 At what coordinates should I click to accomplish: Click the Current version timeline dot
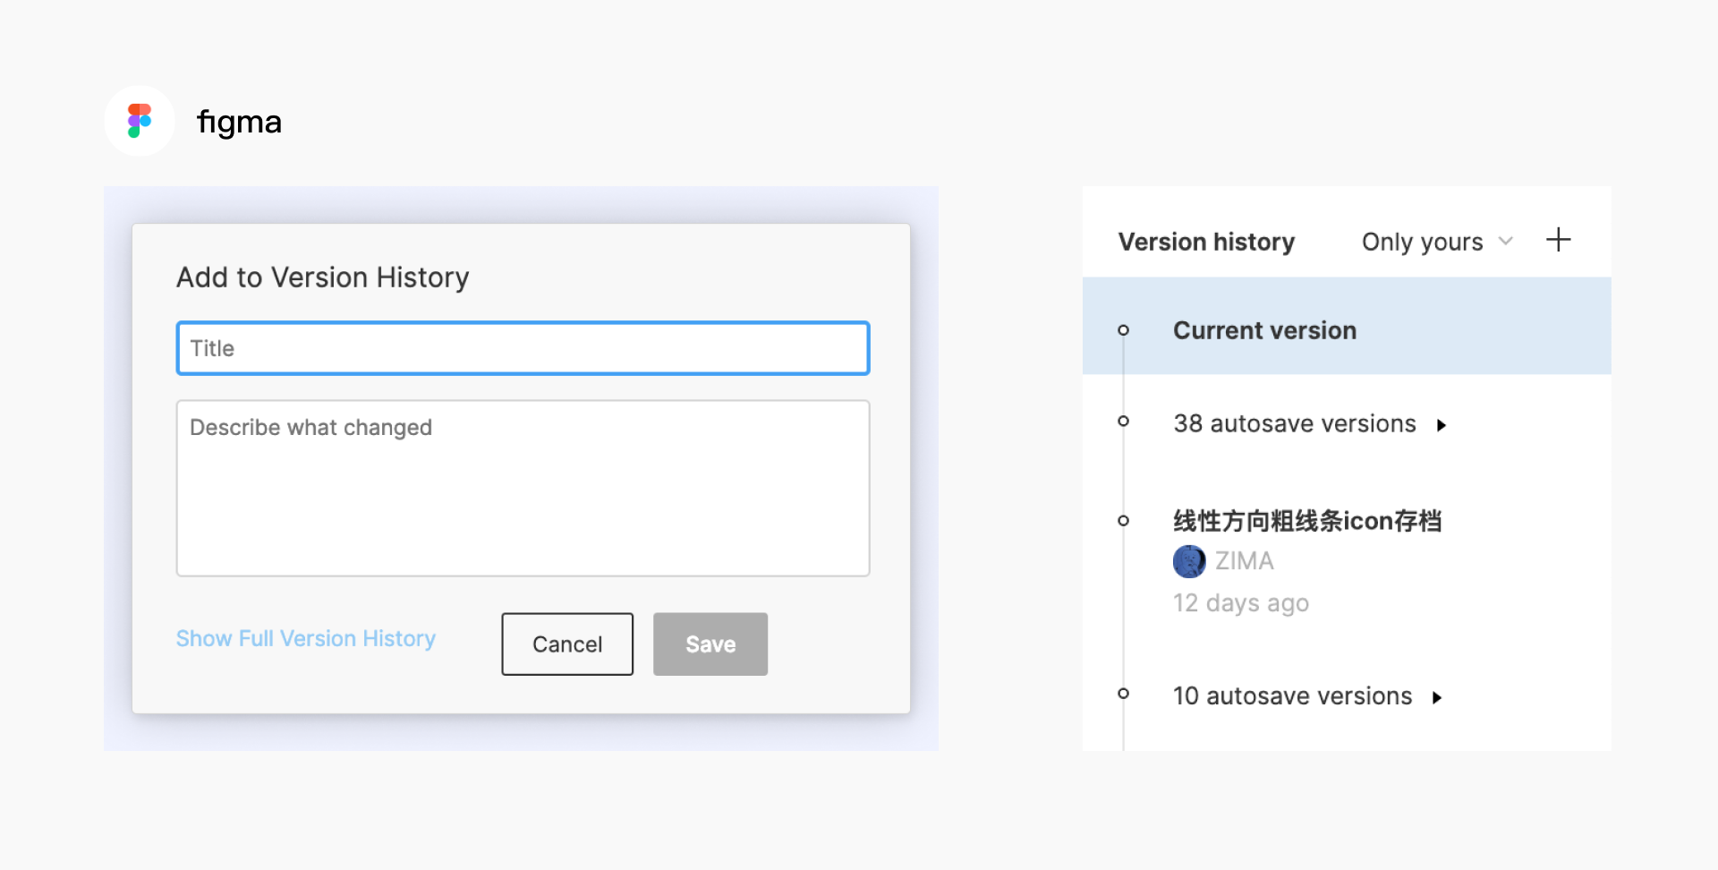point(1123,330)
